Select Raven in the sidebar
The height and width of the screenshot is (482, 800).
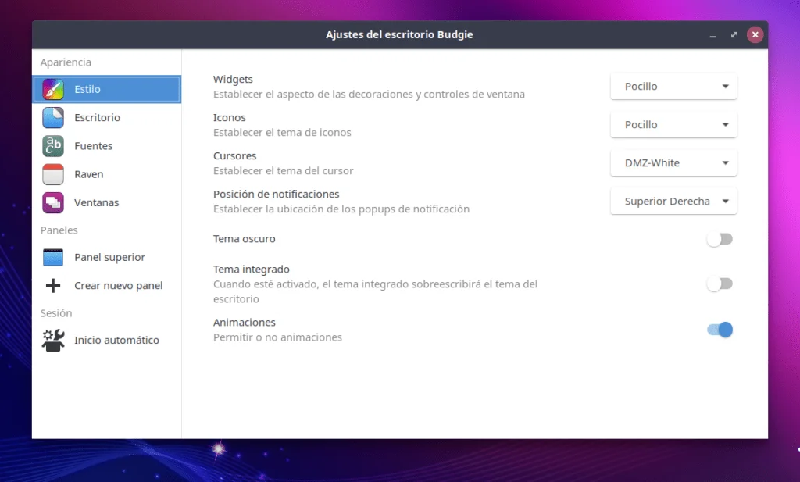coord(106,174)
